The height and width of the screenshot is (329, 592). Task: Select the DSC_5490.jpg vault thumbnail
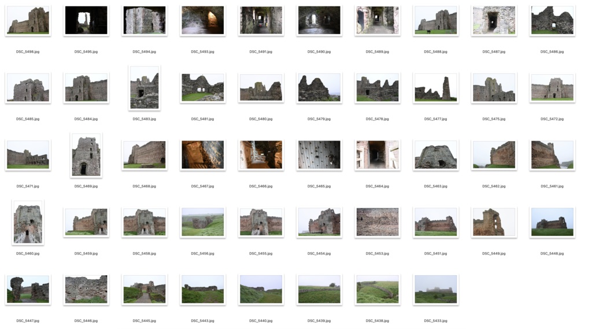tap(319, 20)
